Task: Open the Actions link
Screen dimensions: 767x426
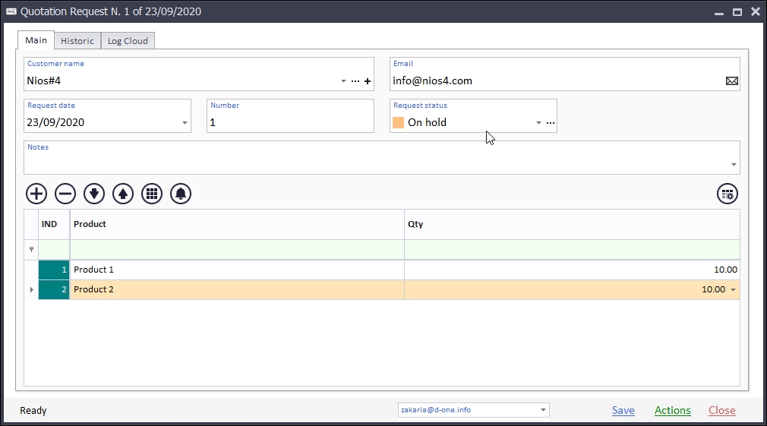Action: click(x=672, y=410)
